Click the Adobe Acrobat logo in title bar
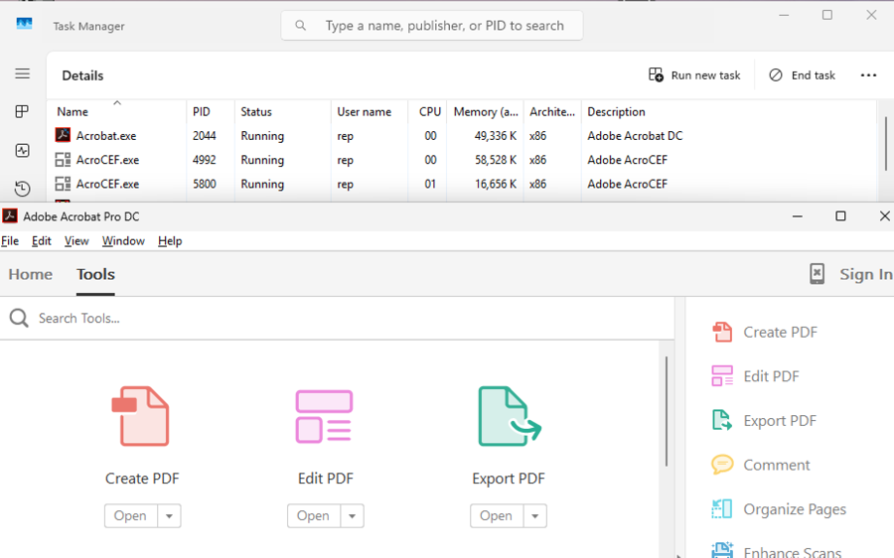The image size is (894, 558). pyautogui.click(x=10, y=216)
